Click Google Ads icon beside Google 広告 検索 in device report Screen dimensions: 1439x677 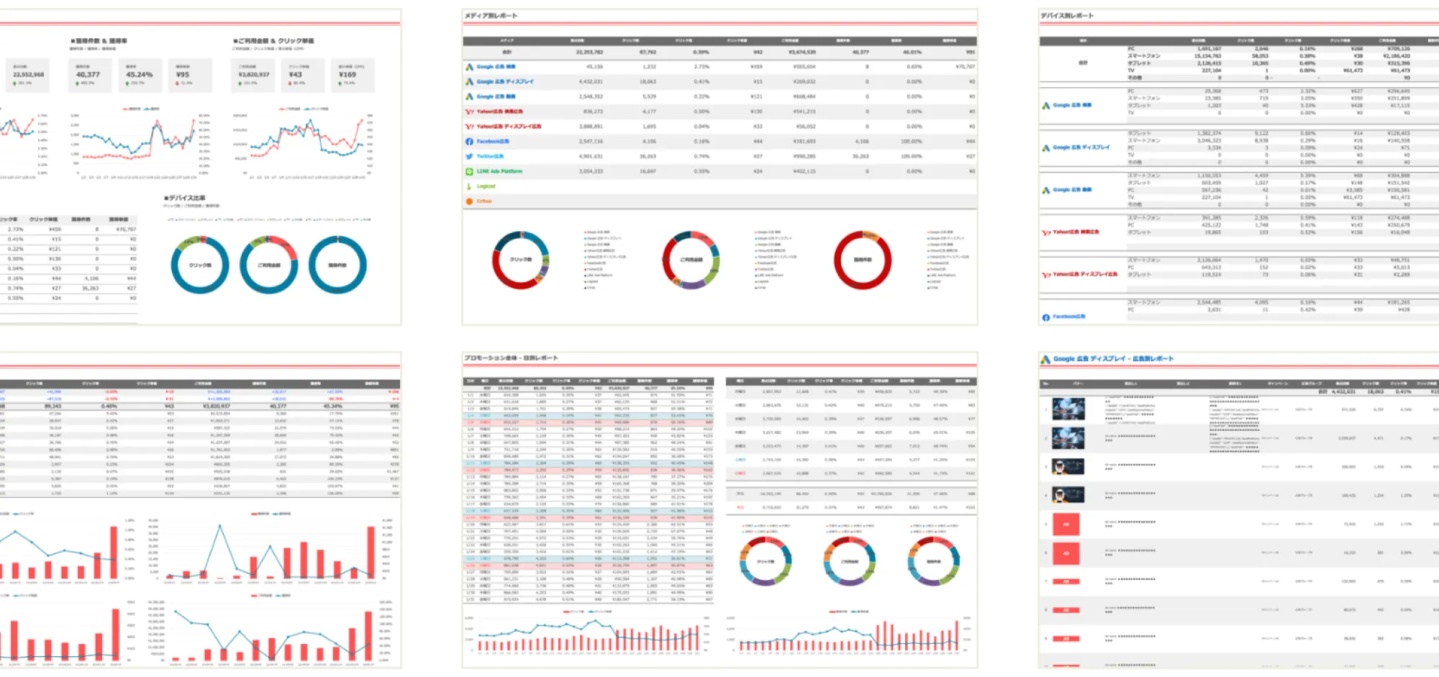[x=1046, y=106]
